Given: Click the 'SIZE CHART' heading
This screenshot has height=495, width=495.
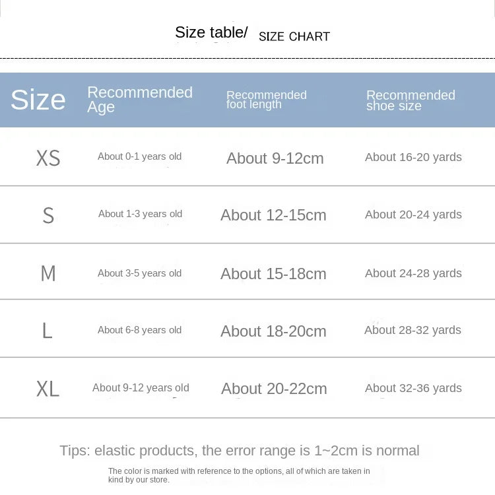Looking at the screenshot, I should tap(294, 36).
